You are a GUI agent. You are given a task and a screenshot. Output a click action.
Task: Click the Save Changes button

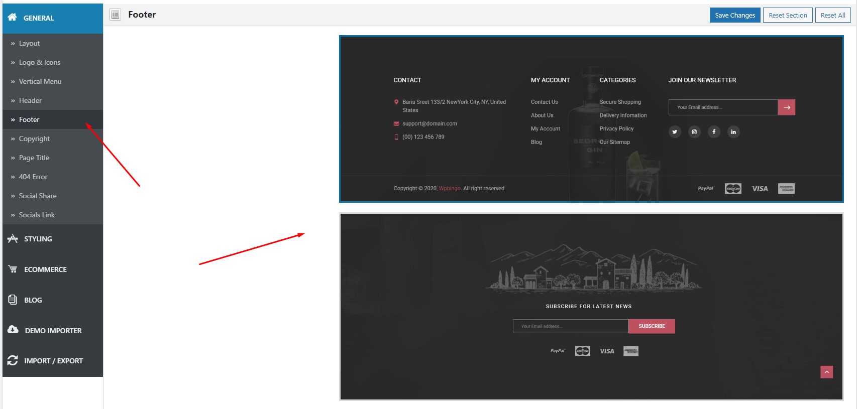pyautogui.click(x=735, y=15)
